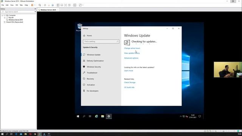This screenshot has height=136, width=242.
Task: Open the guest notification center icon
Action: point(200,116)
